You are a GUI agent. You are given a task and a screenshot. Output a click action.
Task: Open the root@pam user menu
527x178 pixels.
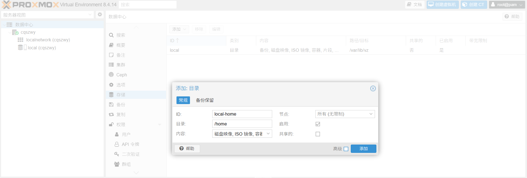(507, 5)
